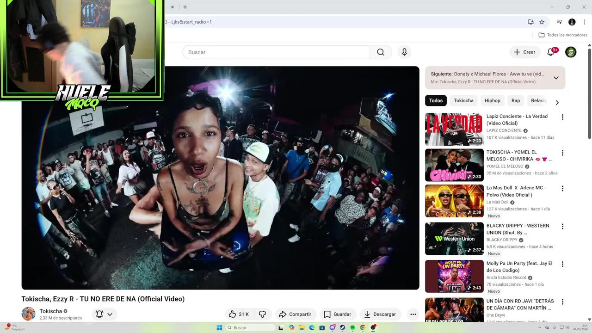Screen dimensions: 592x333
Task: Open Polvo video thumbnail
Action: pos(454,201)
